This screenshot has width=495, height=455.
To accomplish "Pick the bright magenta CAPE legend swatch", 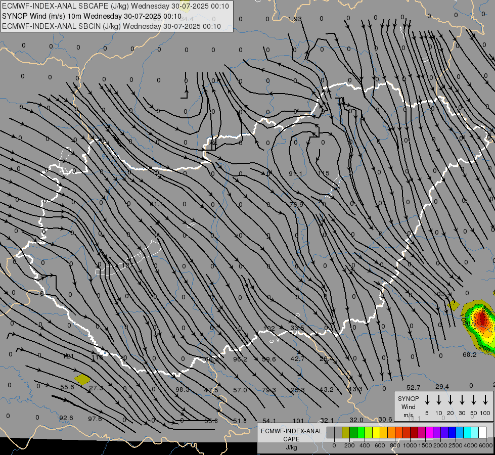I will [x=429, y=433].
